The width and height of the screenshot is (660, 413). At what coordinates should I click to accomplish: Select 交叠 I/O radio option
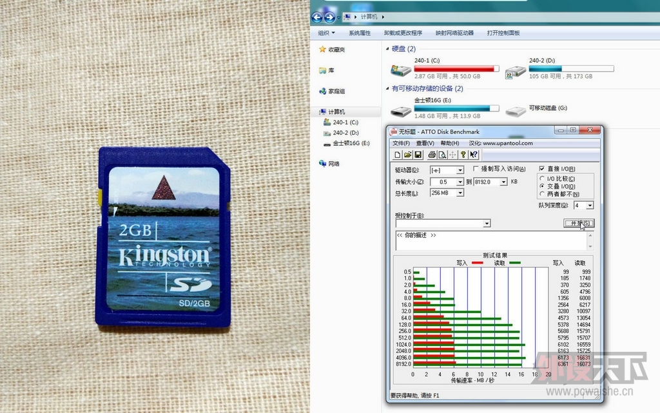(542, 186)
